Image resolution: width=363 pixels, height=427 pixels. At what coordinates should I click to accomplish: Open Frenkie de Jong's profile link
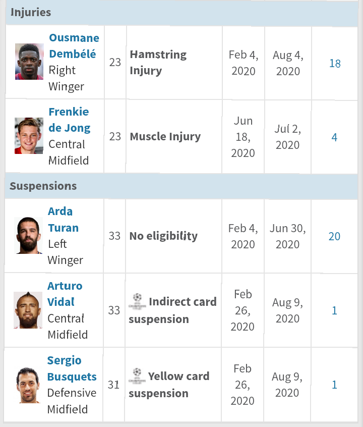pyautogui.click(x=69, y=120)
